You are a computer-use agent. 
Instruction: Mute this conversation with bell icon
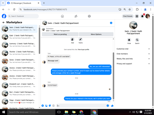point(129,40)
